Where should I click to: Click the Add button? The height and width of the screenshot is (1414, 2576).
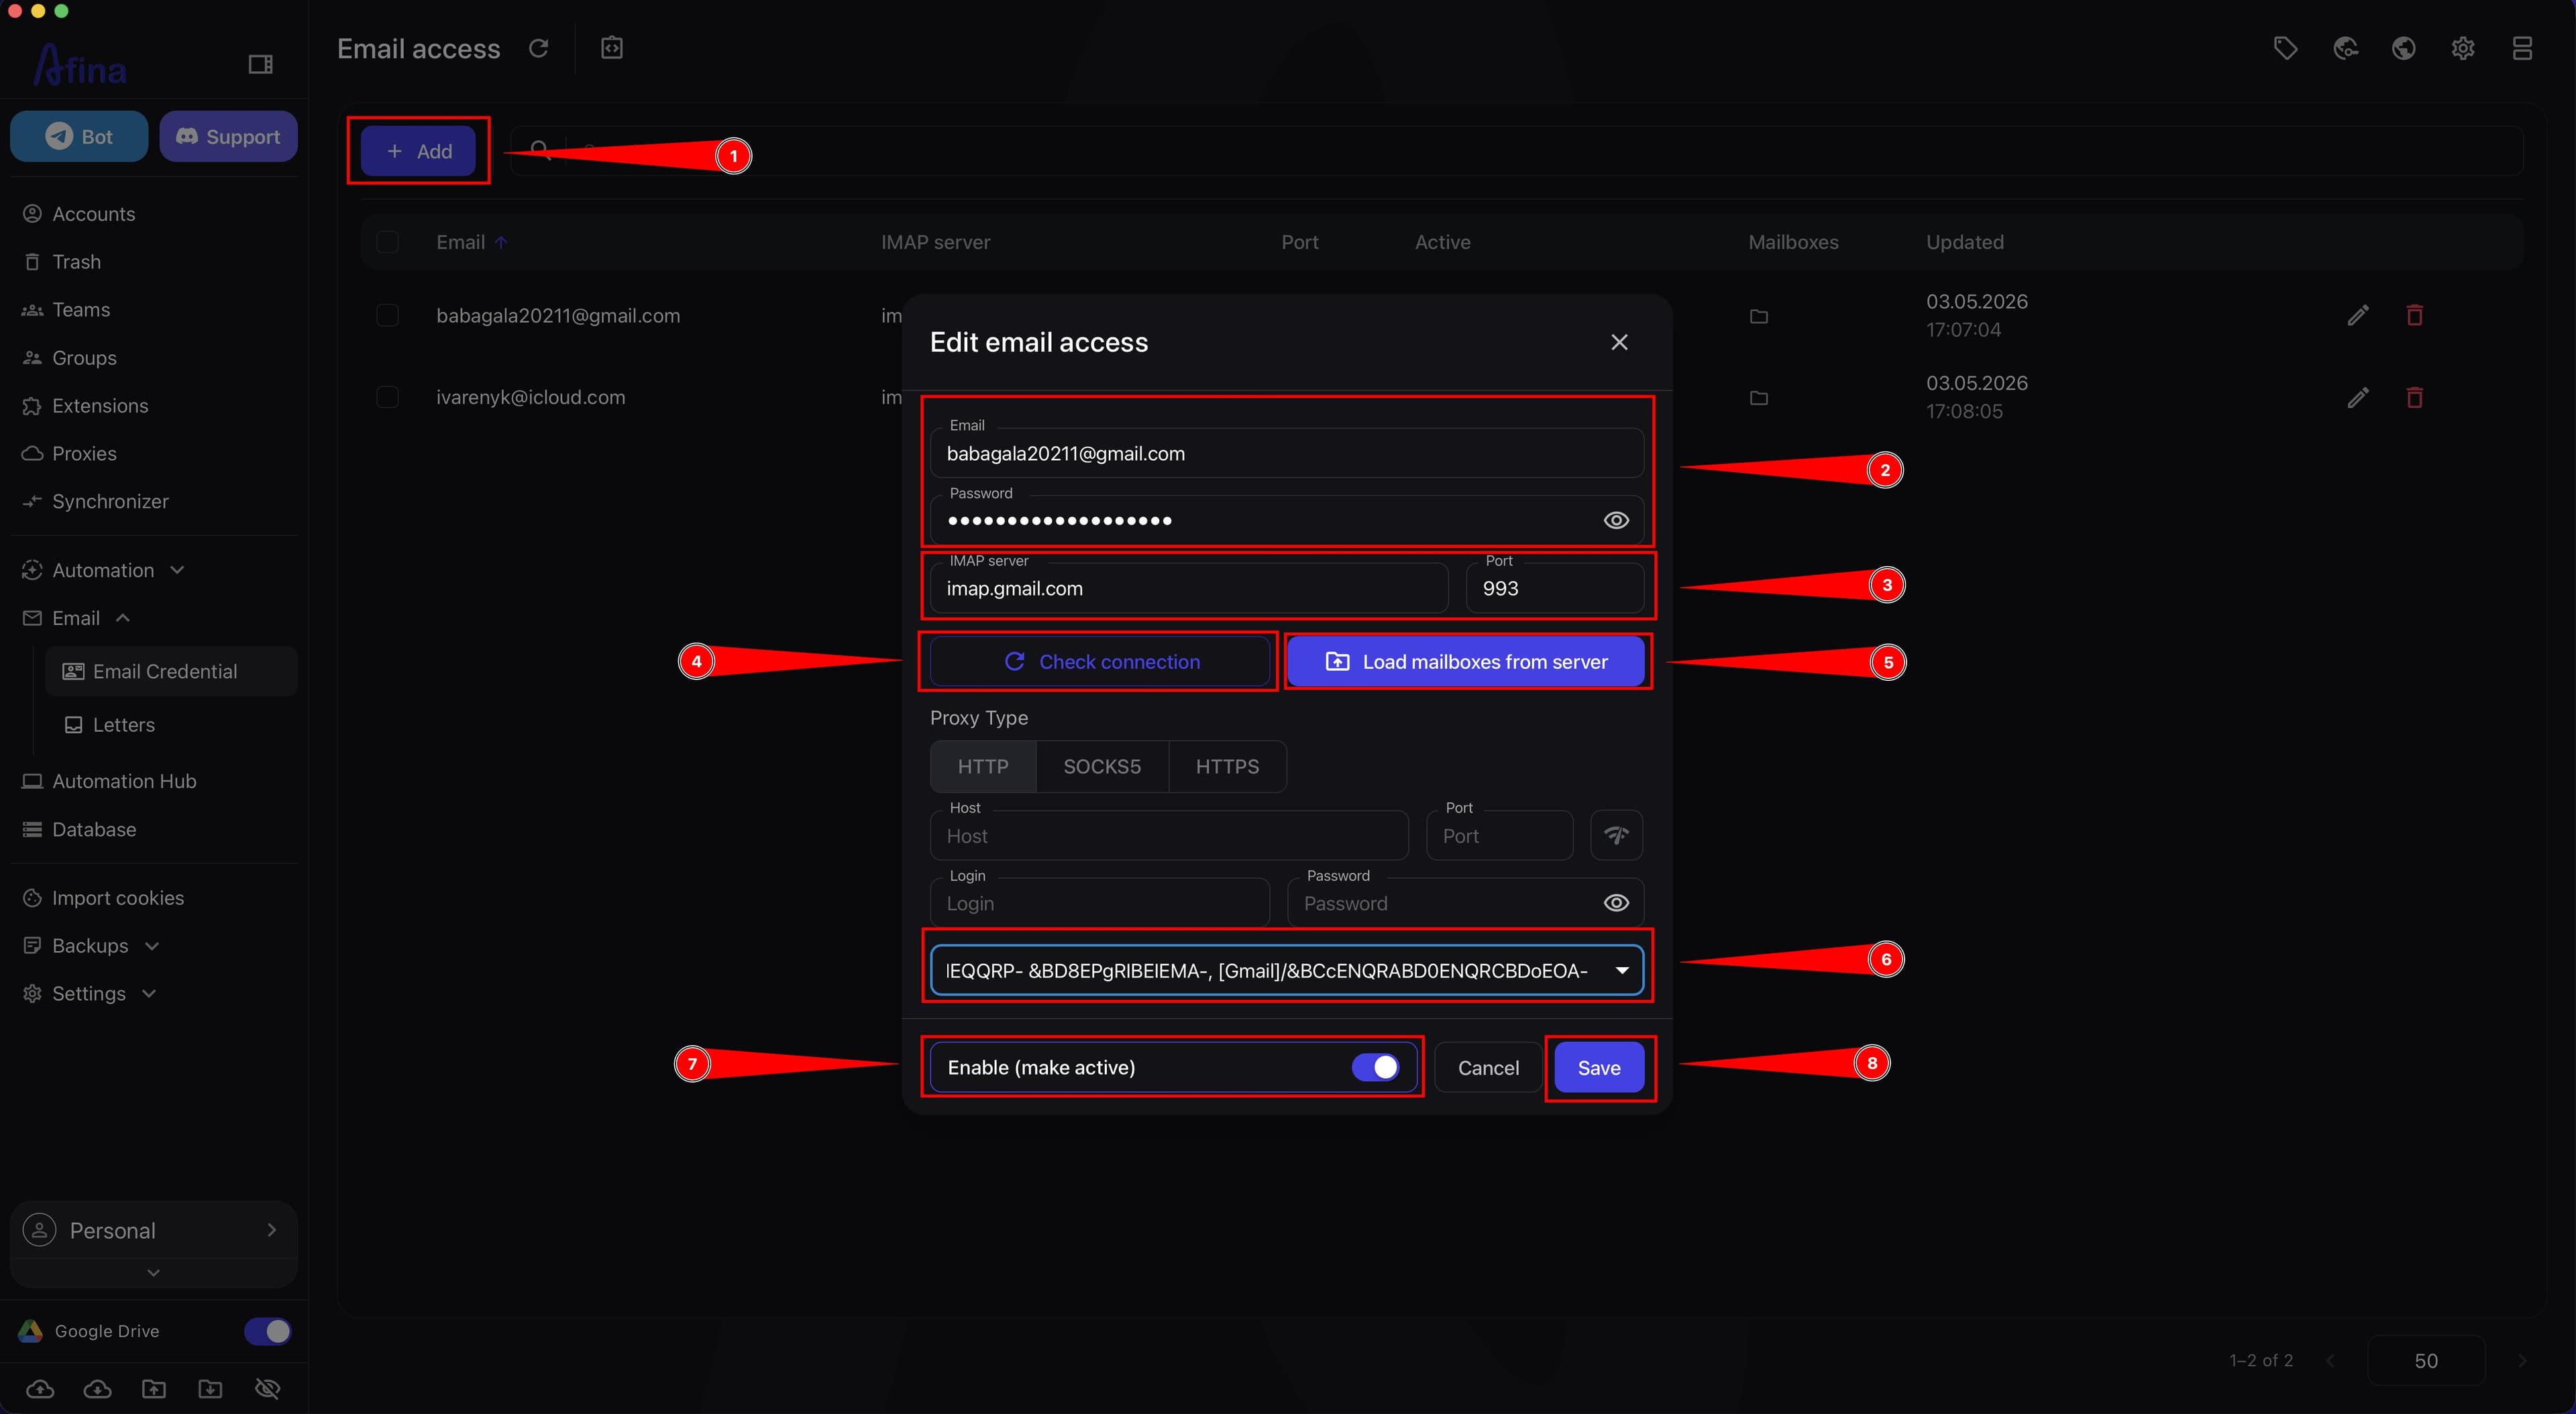(x=418, y=151)
